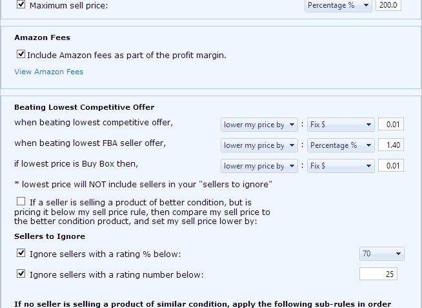Screen dimensions: 422x308
Task: Open the FBA seller offer action dropdown
Action: point(259,145)
